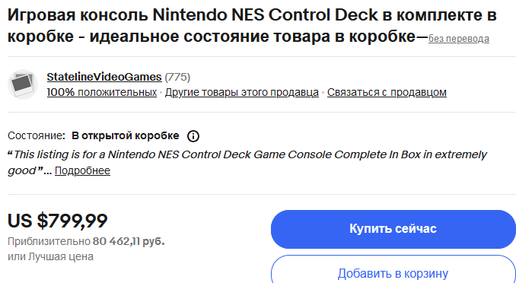Click the 80 462,11 руб. approximate price
The width and height of the screenshot is (516, 283).
tap(129, 242)
